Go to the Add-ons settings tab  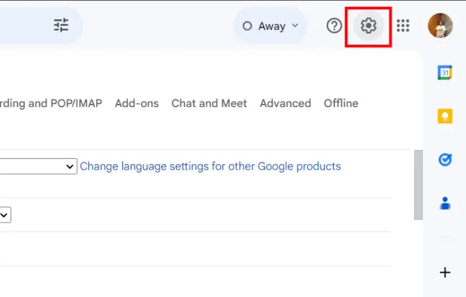[x=137, y=103]
